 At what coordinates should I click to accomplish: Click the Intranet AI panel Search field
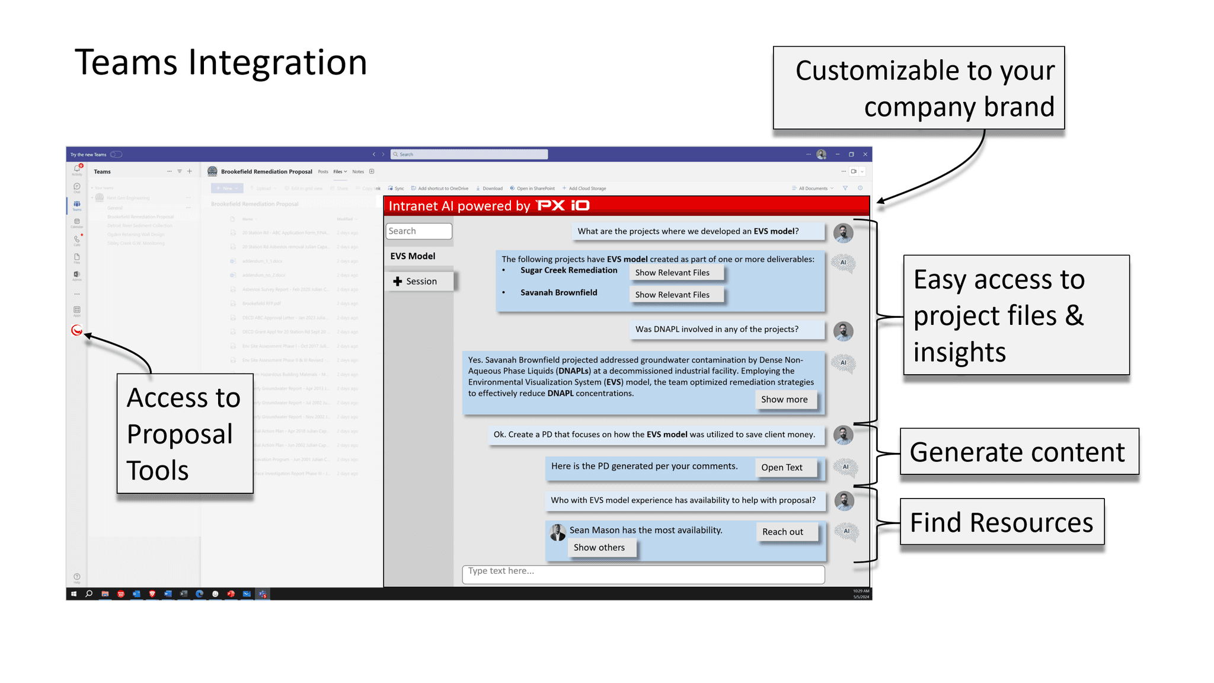pyautogui.click(x=419, y=231)
